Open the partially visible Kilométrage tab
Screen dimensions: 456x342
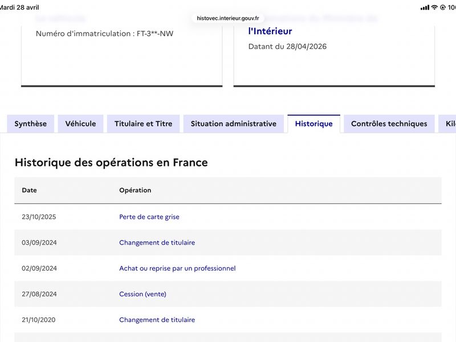[x=447, y=124]
